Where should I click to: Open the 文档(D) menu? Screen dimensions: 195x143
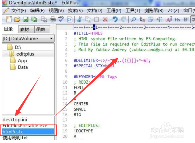click(95, 11)
